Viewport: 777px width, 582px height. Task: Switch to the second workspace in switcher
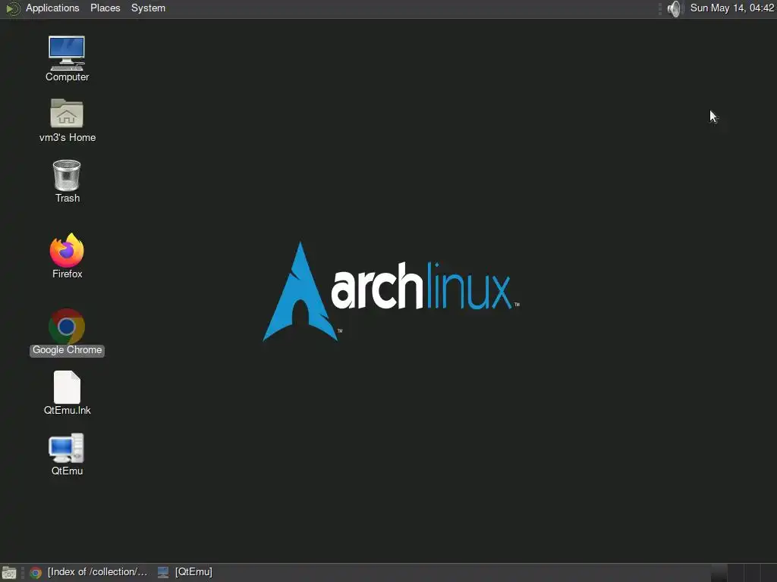point(735,573)
